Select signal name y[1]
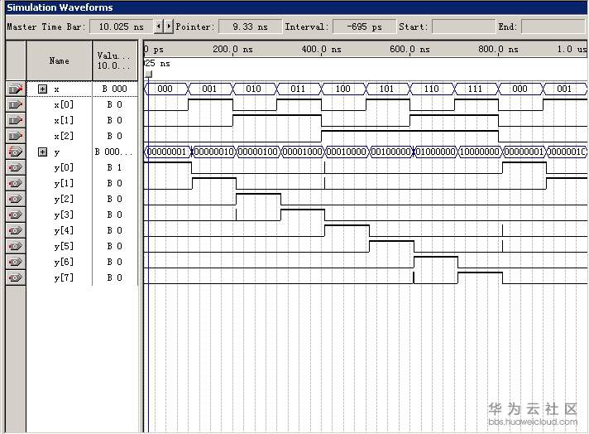This screenshot has width=589, height=434. [x=64, y=183]
